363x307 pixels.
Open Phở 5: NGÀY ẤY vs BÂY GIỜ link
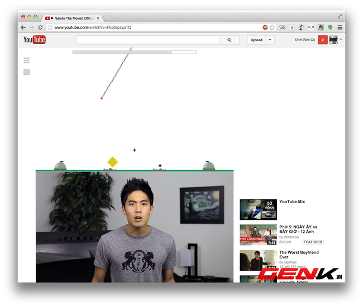298,229
